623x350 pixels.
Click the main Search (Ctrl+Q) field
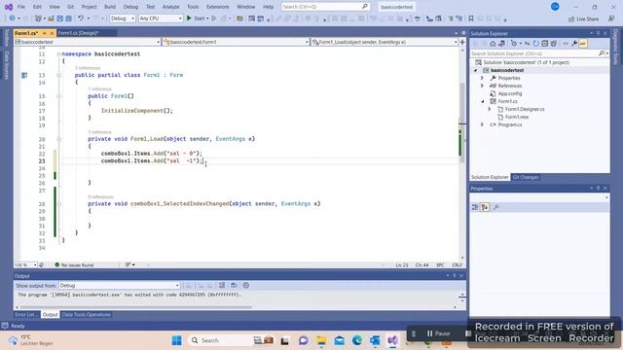[x=325, y=7]
